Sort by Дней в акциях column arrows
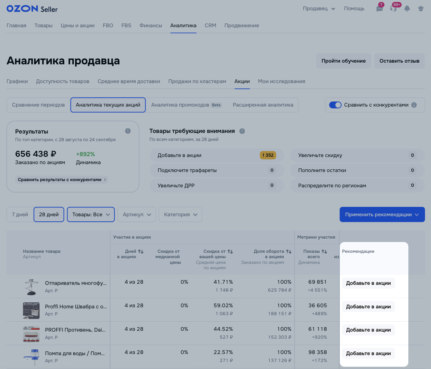Image resolution: width=431 pixels, height=369 pixels. click(141, 251)
